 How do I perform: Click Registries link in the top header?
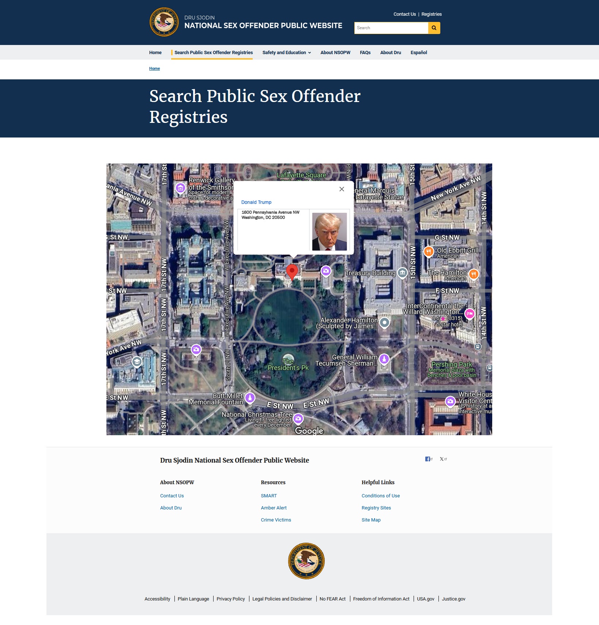(432, 14)
